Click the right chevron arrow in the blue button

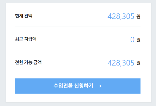101,86
